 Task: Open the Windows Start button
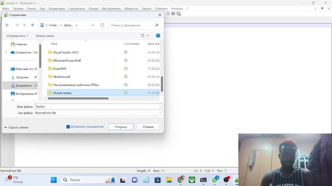point(53,180)
